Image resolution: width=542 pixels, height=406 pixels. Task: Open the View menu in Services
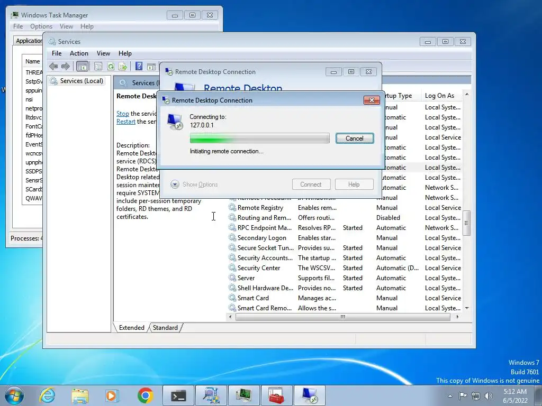click(103, 53)
